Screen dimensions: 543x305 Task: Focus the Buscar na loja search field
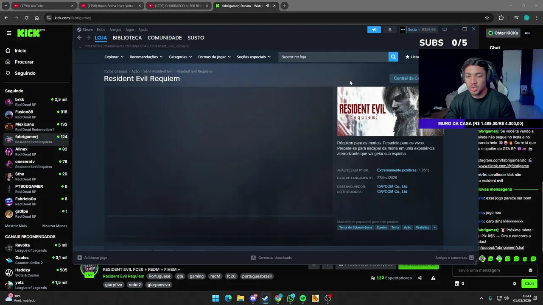point(333,57)
